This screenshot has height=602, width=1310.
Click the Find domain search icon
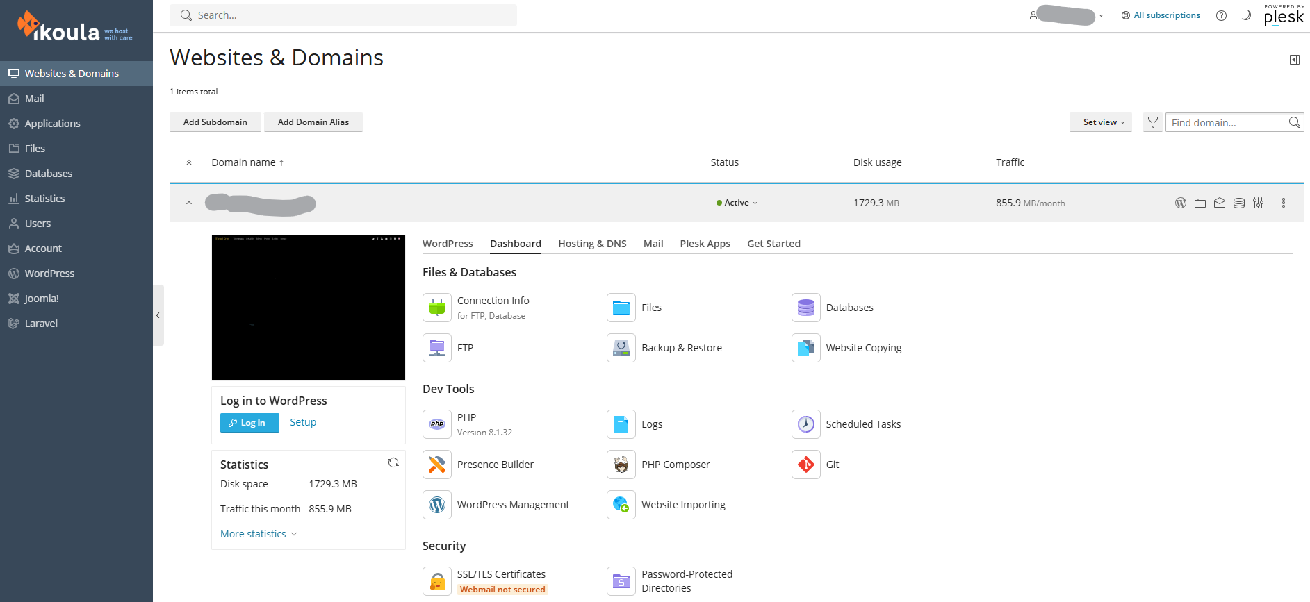tap(1295, 122)
